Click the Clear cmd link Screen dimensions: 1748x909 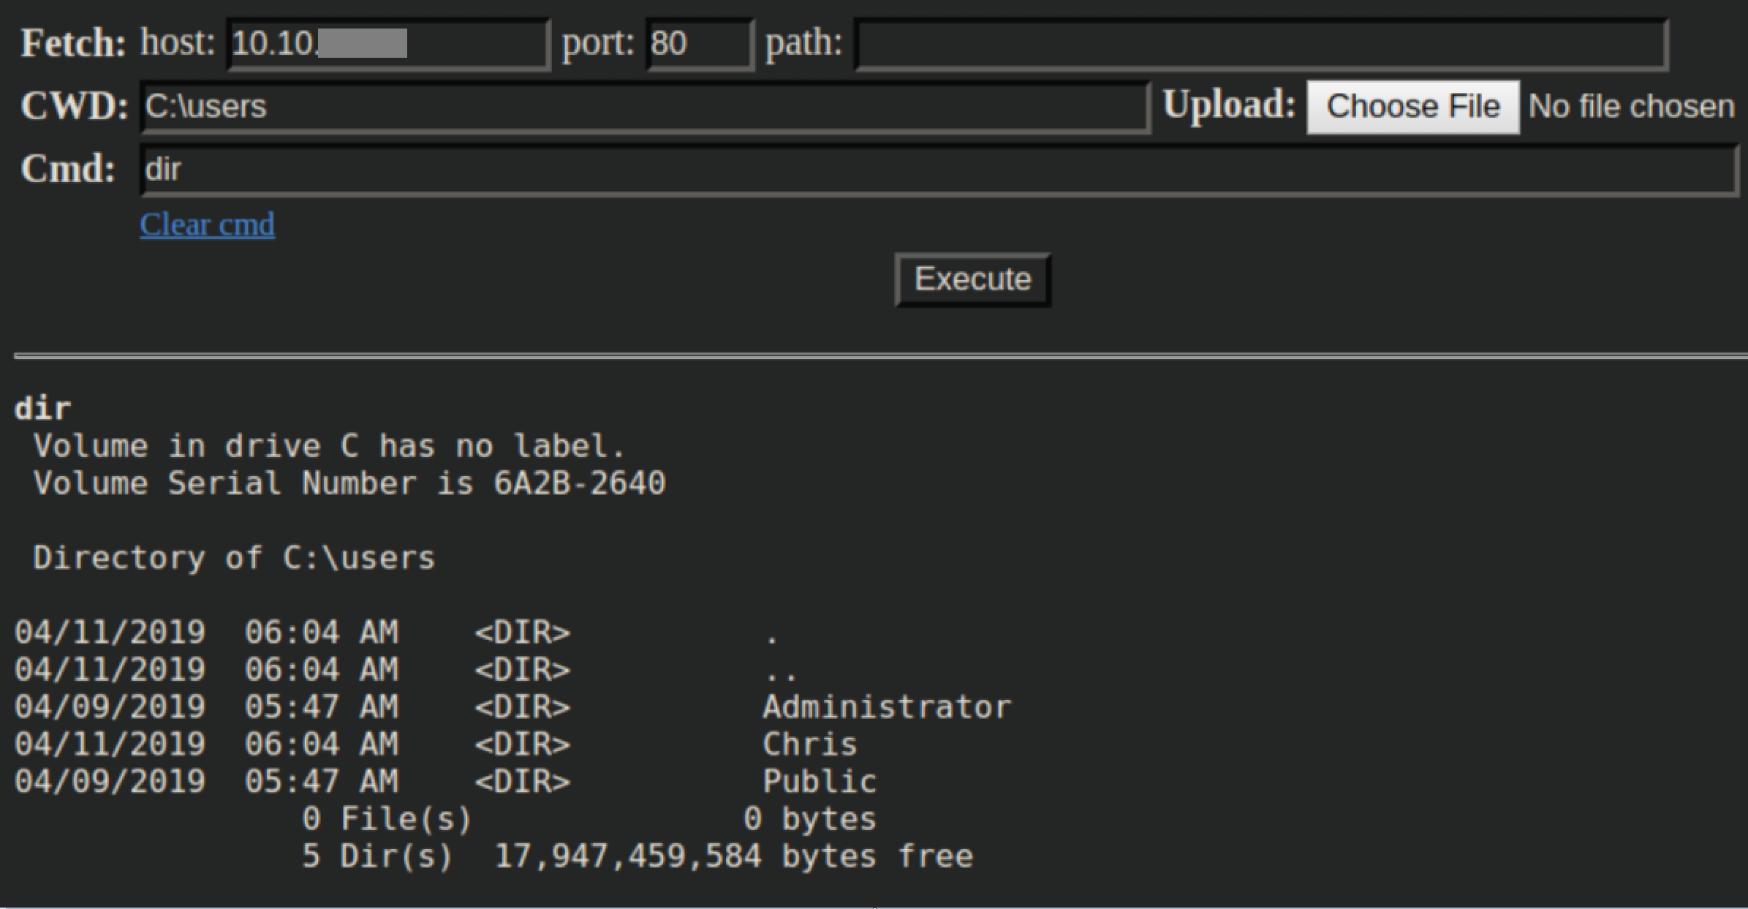[208, 225]
